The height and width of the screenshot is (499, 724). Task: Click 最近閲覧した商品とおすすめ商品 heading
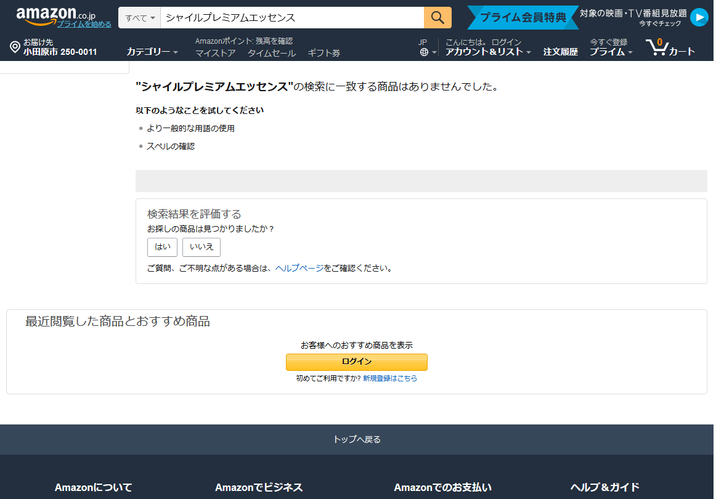coord(117,322)
